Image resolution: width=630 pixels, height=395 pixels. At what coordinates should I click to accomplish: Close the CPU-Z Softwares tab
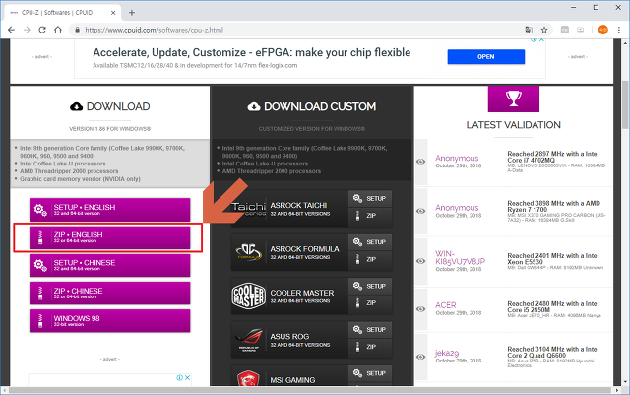tap(113, 13)
